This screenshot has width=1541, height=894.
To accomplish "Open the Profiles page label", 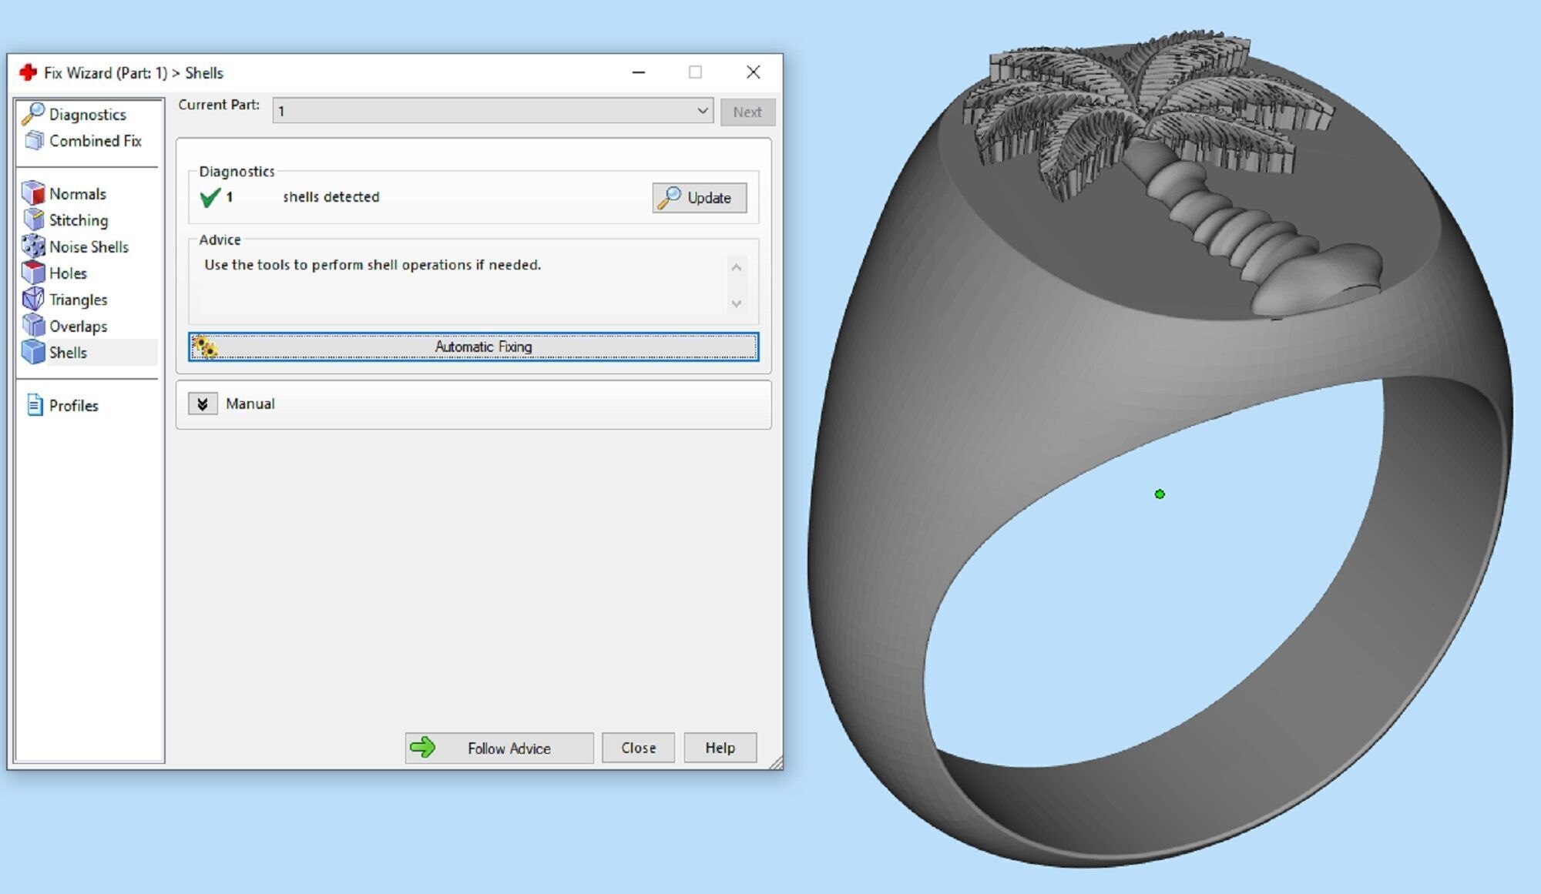I will [74, 406].
